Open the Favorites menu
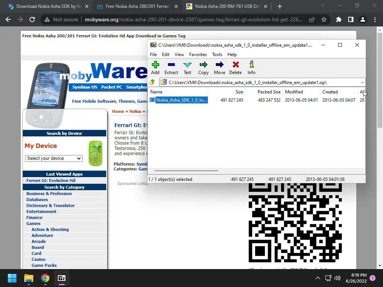This screenshot has width=383, height=287. coord(198,55)
